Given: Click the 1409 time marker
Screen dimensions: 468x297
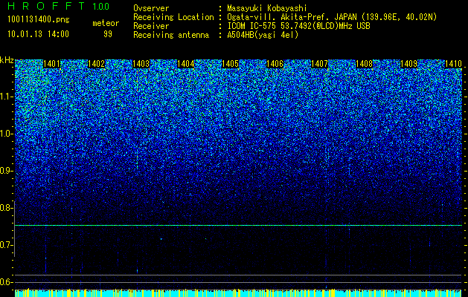Looking at the screenshot, I should (x=408, y=64).
